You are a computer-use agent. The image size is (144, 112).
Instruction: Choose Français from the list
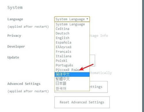(x=72, y=52)
